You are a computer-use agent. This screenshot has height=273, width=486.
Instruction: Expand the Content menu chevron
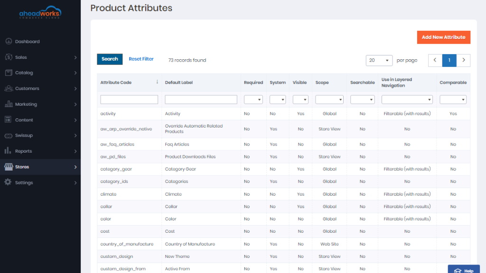75,120
